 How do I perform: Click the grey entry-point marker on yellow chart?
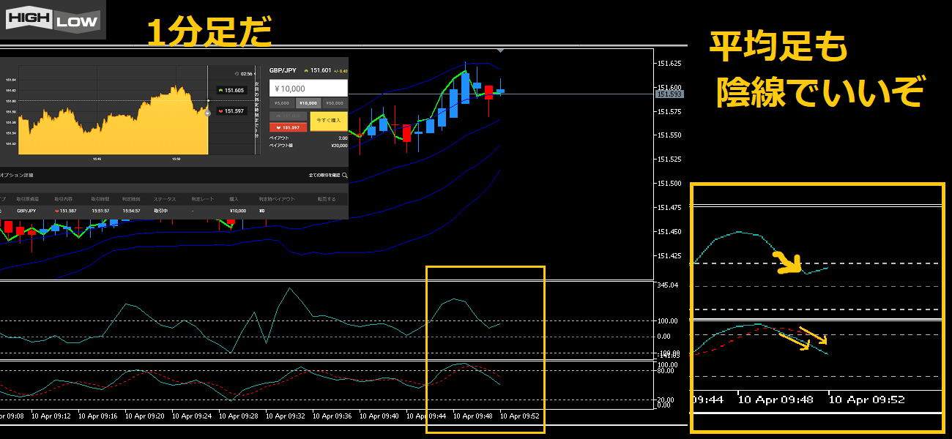pos(208,113)
